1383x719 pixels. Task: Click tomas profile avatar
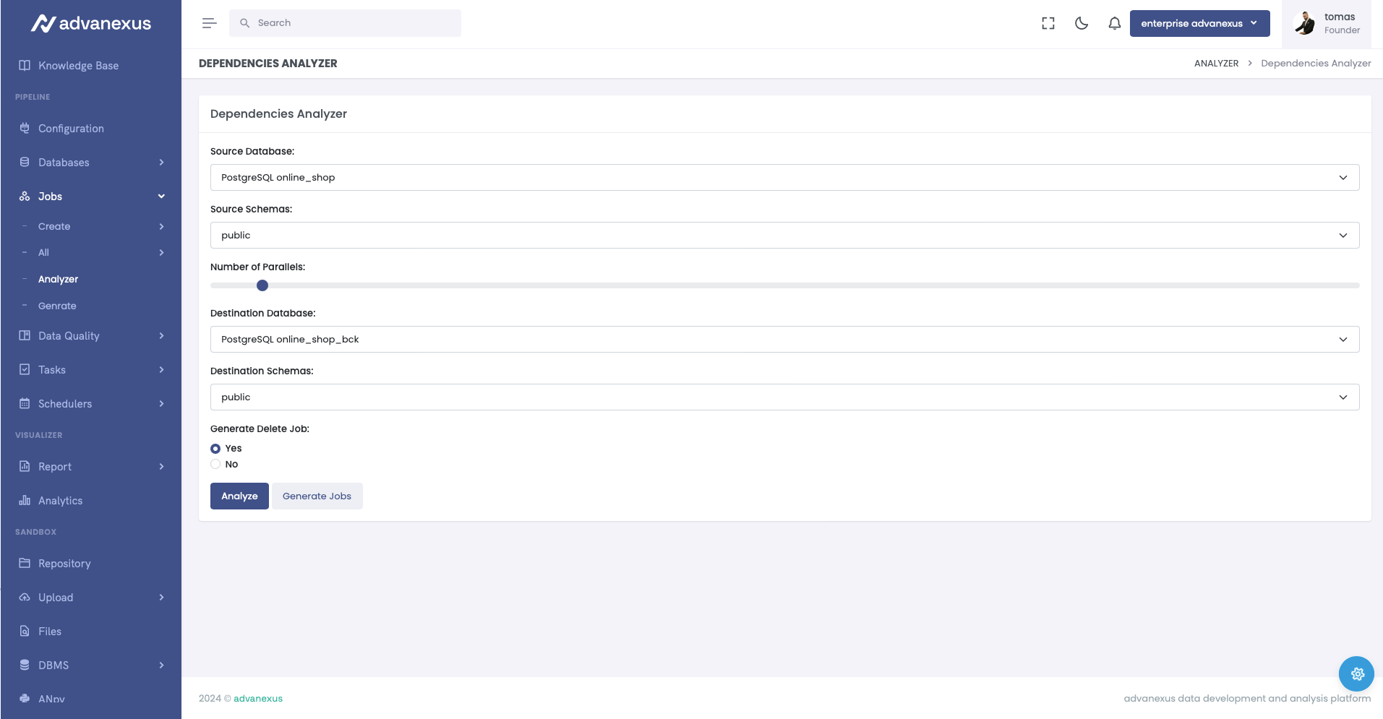(1305, 23)
